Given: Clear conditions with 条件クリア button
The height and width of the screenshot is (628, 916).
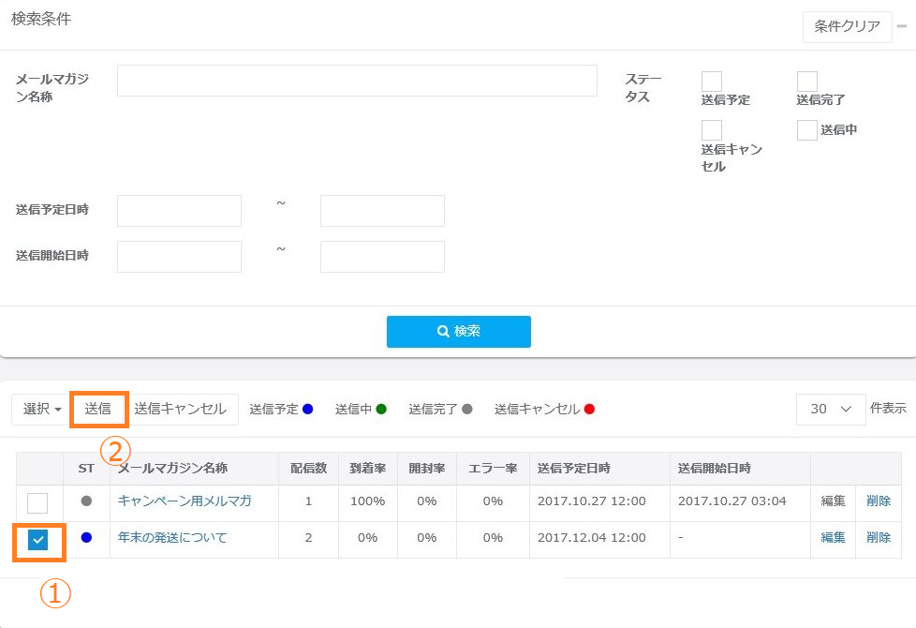Looking at the screenshot, I should coord(847,27).
